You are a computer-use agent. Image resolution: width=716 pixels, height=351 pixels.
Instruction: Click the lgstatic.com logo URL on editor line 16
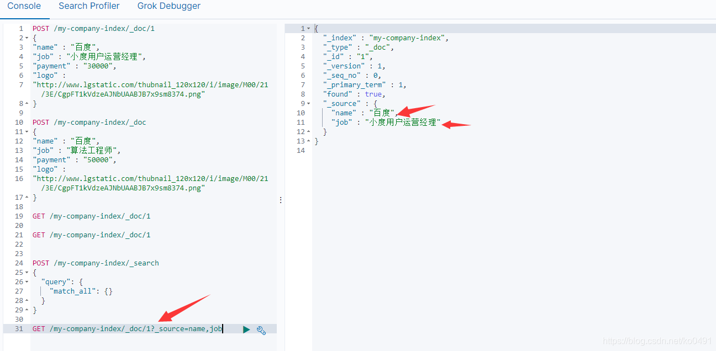[150, 183]
